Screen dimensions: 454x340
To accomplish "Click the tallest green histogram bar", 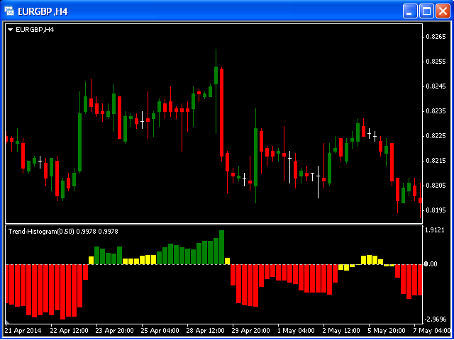I will click(222, 247).
